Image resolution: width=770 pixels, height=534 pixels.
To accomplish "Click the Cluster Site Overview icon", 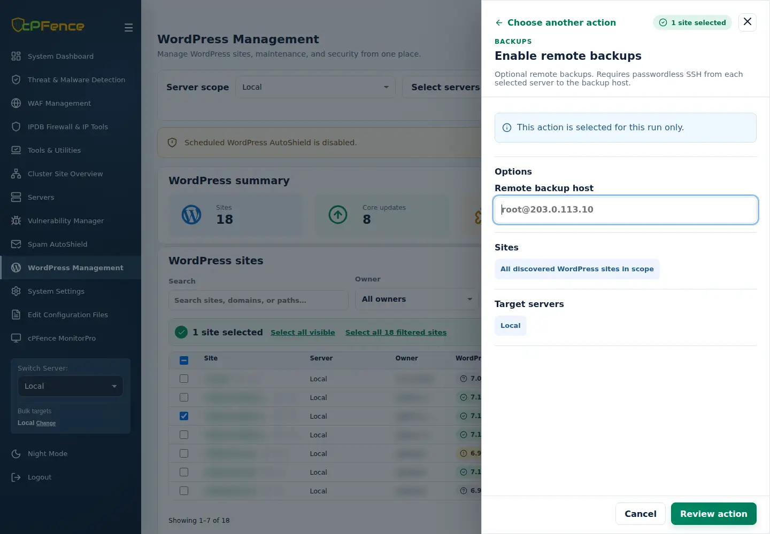I will [16, 174].
